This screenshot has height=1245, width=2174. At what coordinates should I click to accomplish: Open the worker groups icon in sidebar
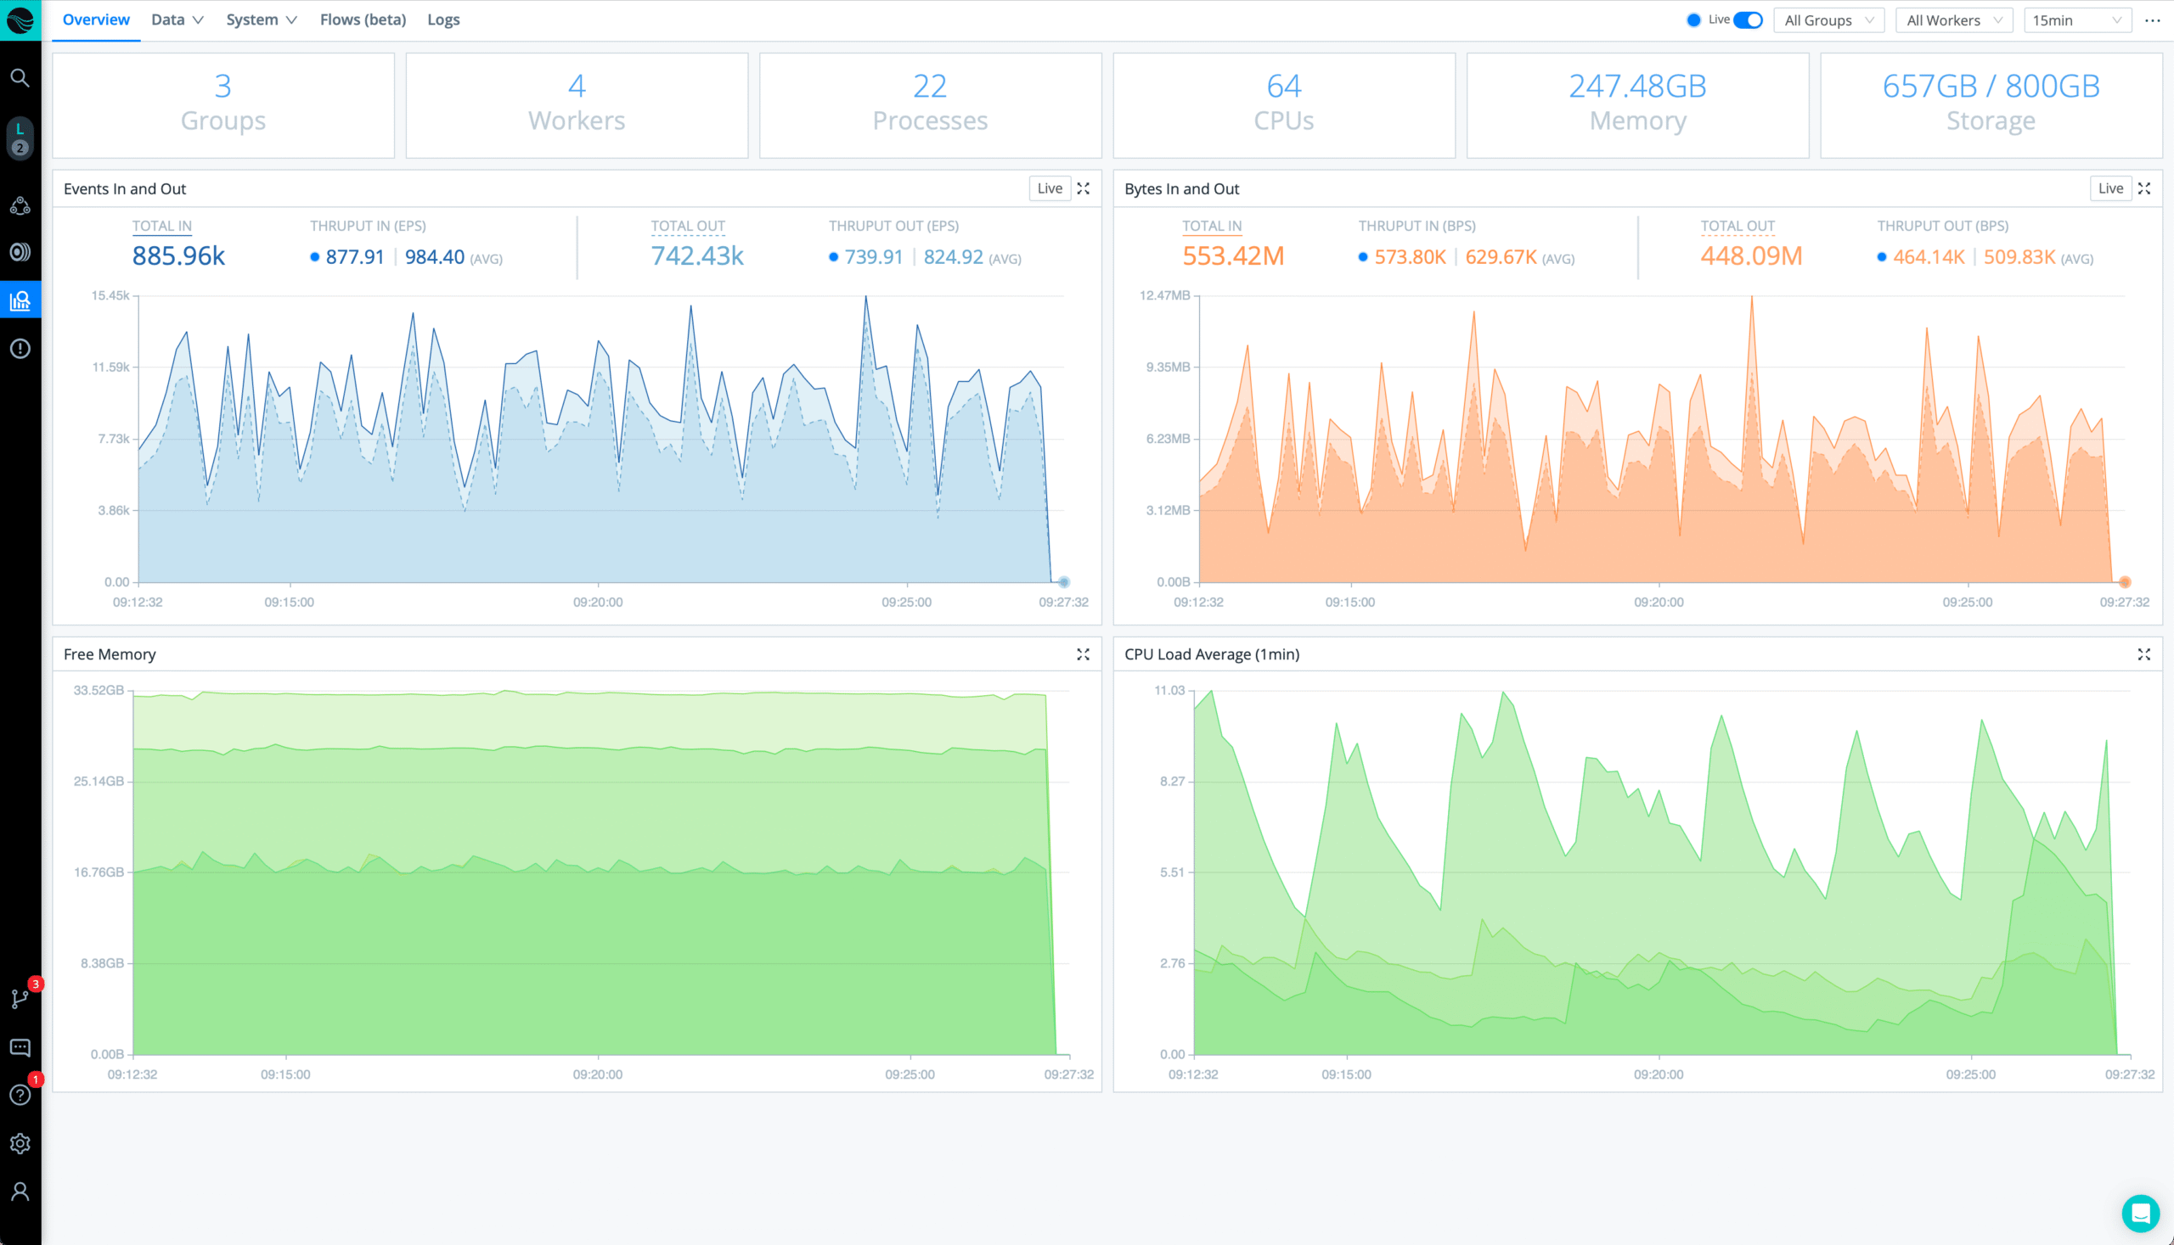click(x=20, y=205)
